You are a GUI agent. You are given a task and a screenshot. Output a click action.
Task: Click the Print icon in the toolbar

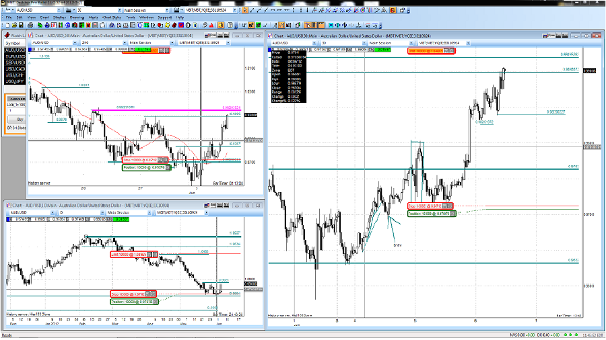pyautogui.click(x=30, y=25)
